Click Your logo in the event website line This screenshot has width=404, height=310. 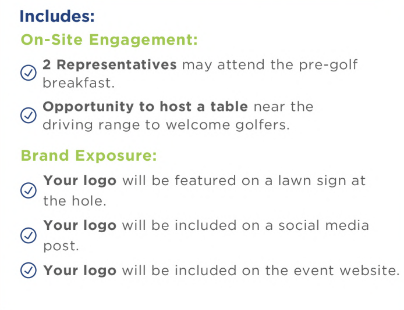(80, 271)
